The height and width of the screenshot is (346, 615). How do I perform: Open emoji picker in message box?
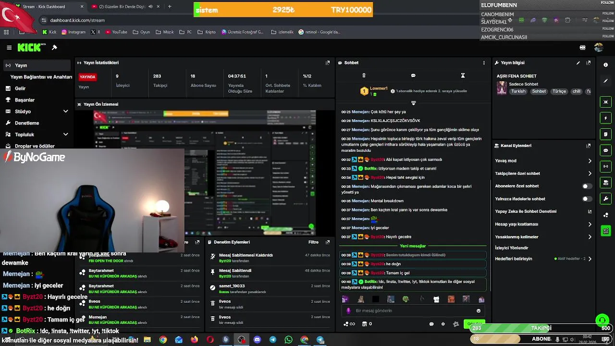click(479, 311)
